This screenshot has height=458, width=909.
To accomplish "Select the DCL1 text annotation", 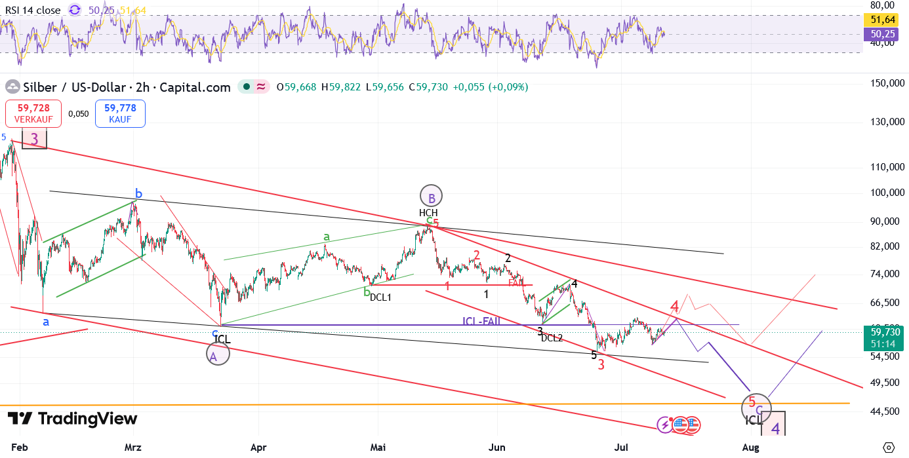I will click(380, 297).
